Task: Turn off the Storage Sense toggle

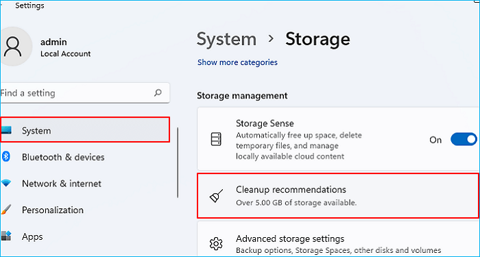Action: tap(464, 140)
